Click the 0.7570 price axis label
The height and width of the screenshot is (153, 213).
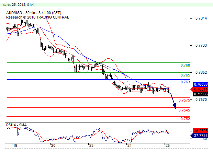(x=201, y=99)
